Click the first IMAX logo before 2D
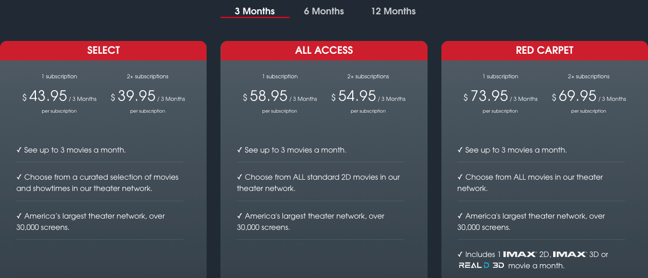648x278 pixels. (x=520, y=254)
